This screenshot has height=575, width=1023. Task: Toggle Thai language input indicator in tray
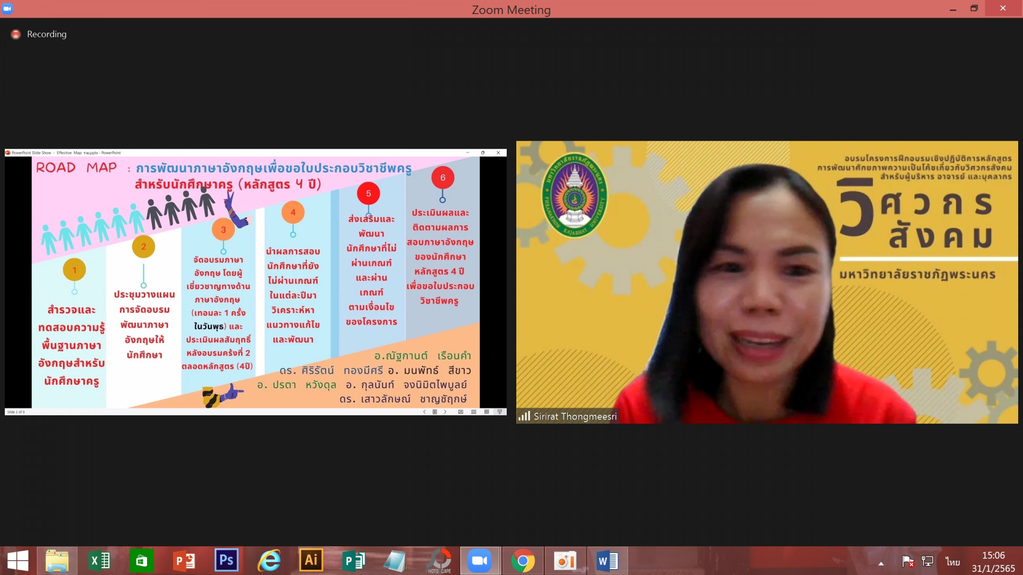point(953,562)
